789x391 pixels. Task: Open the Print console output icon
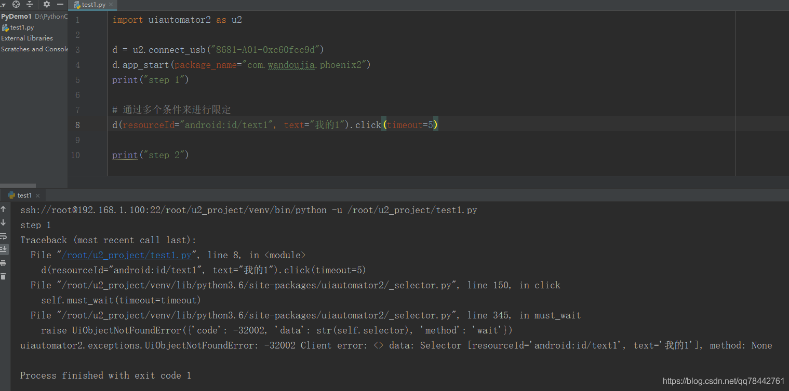(x=4, y=263)
